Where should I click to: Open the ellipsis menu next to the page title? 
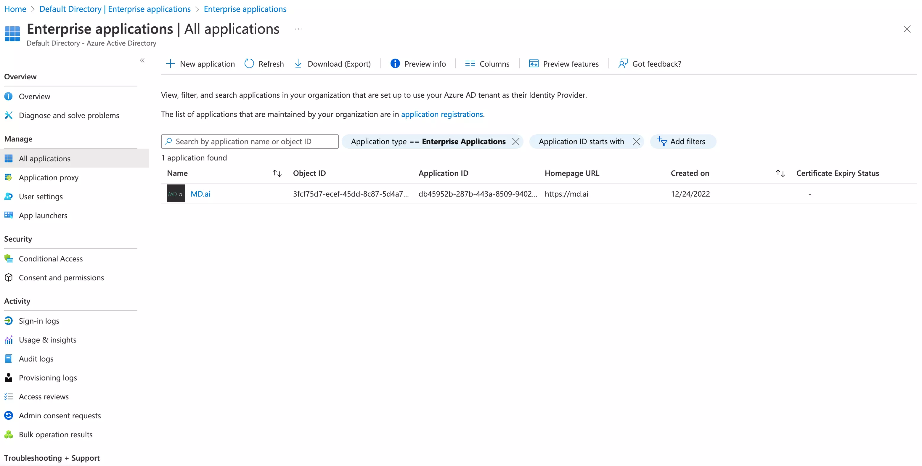[298, 29]
